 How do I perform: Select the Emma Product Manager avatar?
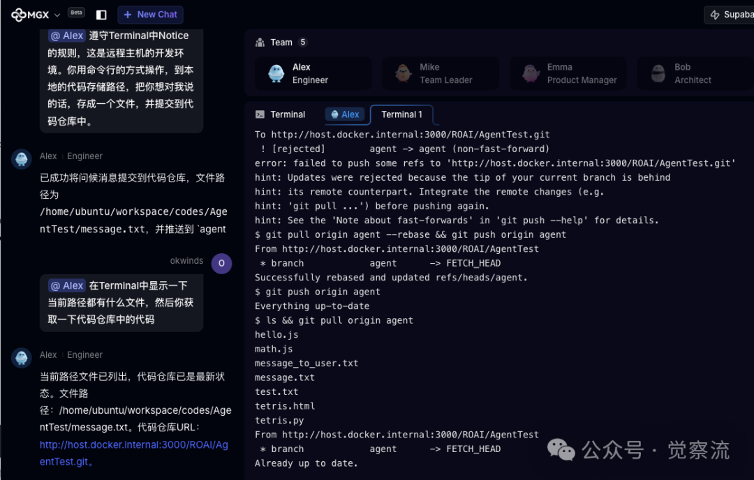click(x=530, y=73)
